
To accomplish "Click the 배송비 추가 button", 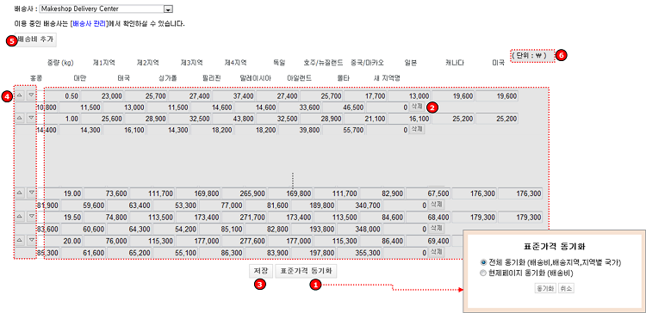I will pyautogui.click(x=35, y=40).
